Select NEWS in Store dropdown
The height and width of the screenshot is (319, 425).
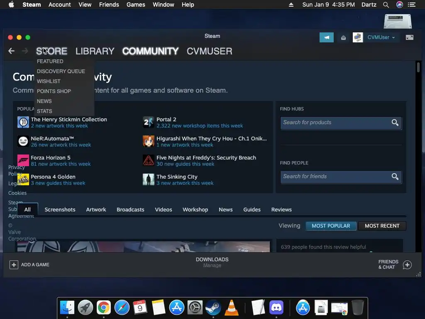[x=44, y=101]
